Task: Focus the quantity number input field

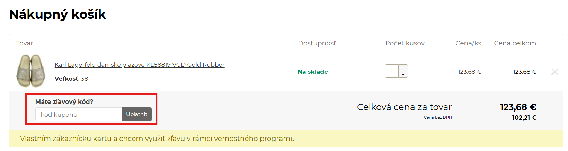Action: coord(392,71)
